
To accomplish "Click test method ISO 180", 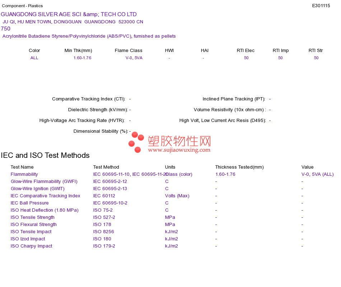I will coord(102,239).
